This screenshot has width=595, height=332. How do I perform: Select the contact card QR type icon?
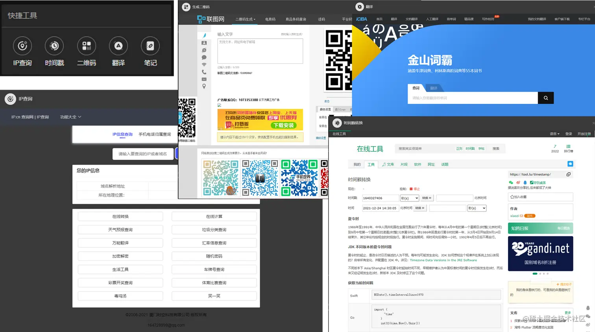(x=204, y=43)
